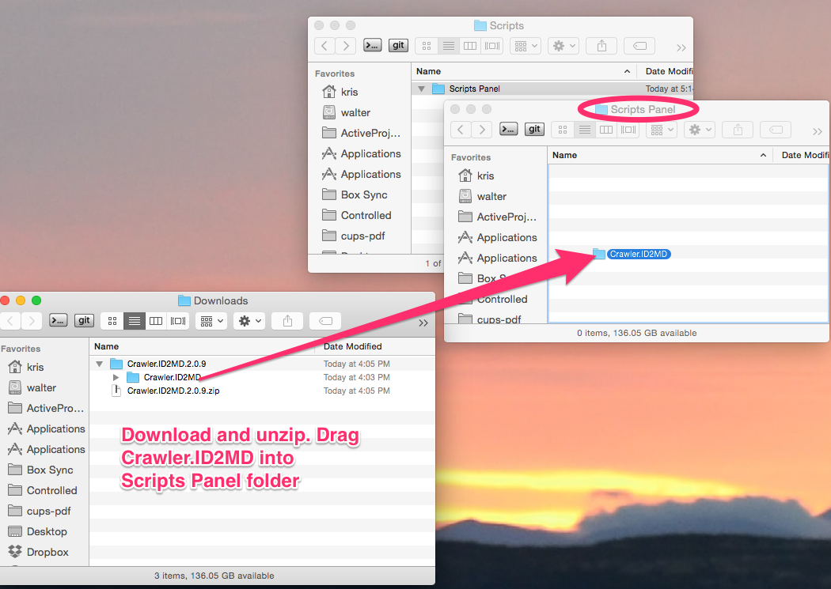Switch Scripts Panel window to icon view
This screenshot has height=589, width=831.
tap(563, 130)
